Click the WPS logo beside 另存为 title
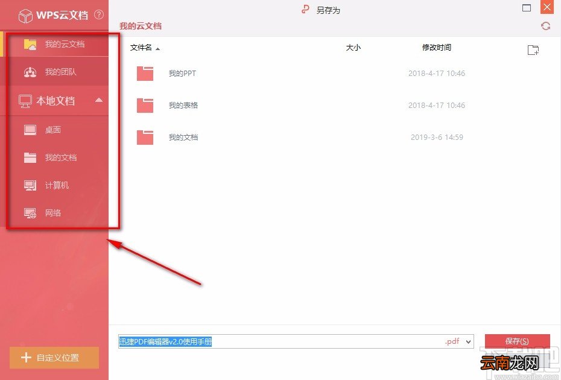This screenshot has width=561, height=380. coord(305,9)
